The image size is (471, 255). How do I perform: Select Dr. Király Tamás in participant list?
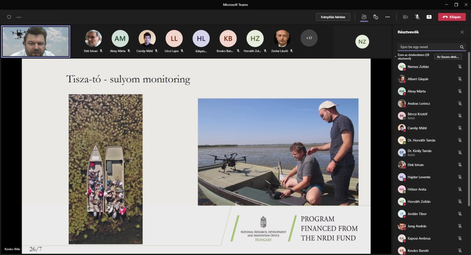(x=430, y=153)
